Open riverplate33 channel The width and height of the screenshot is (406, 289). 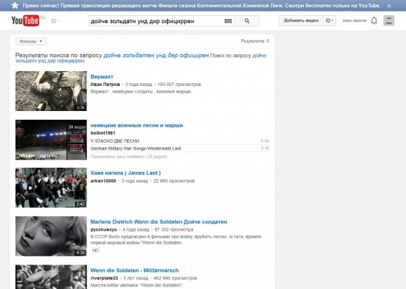click(104, 278)
